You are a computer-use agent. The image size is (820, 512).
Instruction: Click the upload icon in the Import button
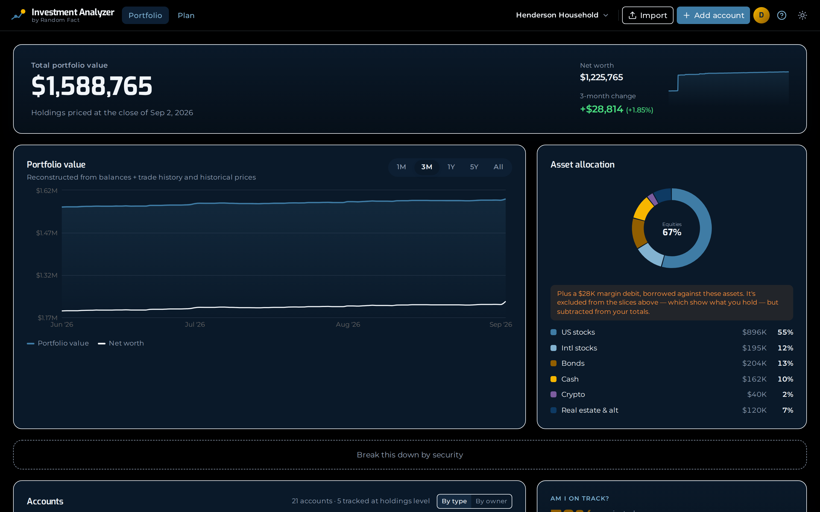632,15
